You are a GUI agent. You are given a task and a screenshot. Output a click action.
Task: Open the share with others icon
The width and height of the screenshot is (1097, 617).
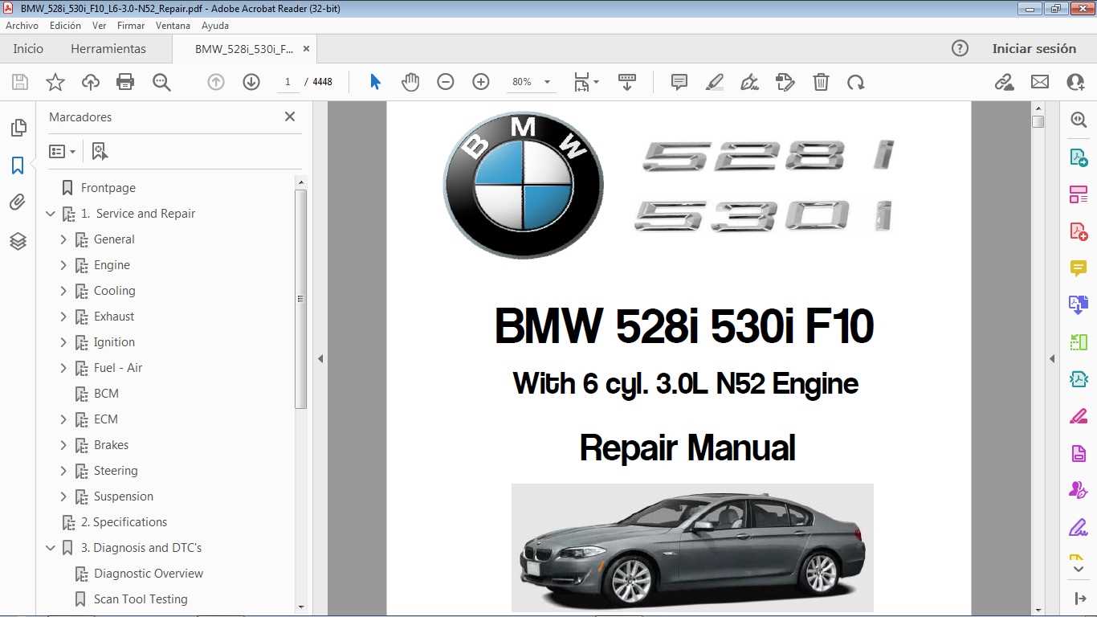[1075, 82]
